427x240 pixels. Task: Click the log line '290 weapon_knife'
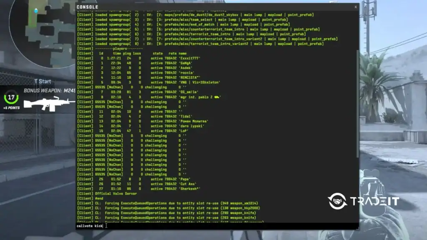[x=166, y=213]
